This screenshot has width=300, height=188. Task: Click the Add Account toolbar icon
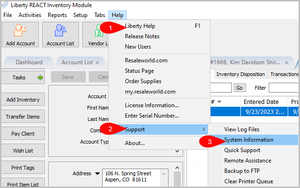click(x=20, y=34)
